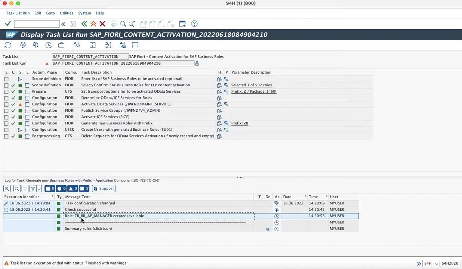This screenshot has width=462, height=269.
Task: Click the lock icon next to Task List Run
Action: pos(197,64)
